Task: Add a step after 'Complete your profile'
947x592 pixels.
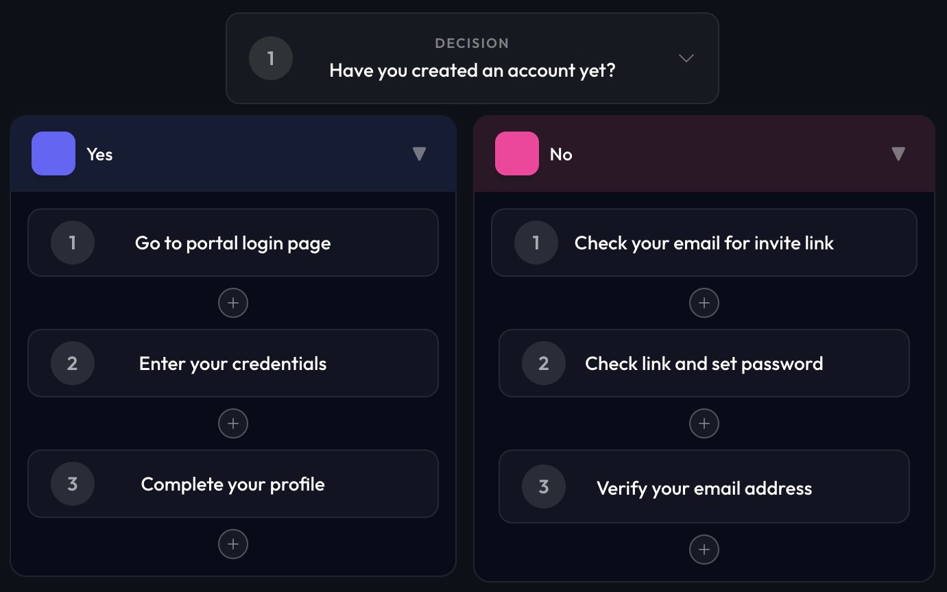Action: tap(233, 543)
